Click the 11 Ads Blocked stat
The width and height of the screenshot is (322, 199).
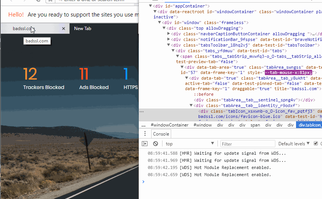pos(94,79)
